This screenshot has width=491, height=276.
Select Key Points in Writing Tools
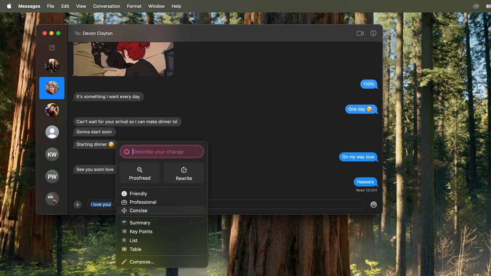click(x=142, y=231)
